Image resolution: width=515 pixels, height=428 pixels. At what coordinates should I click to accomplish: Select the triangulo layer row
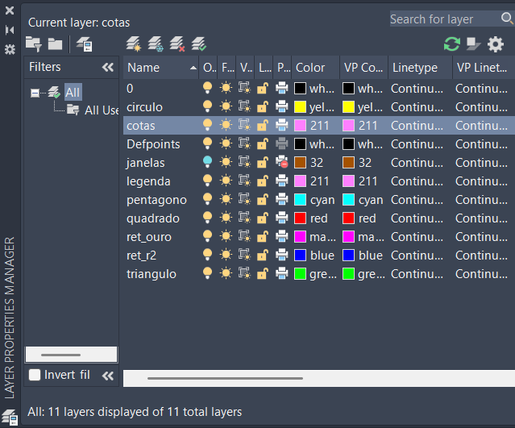pyautogui.click(x=152, y=274)
